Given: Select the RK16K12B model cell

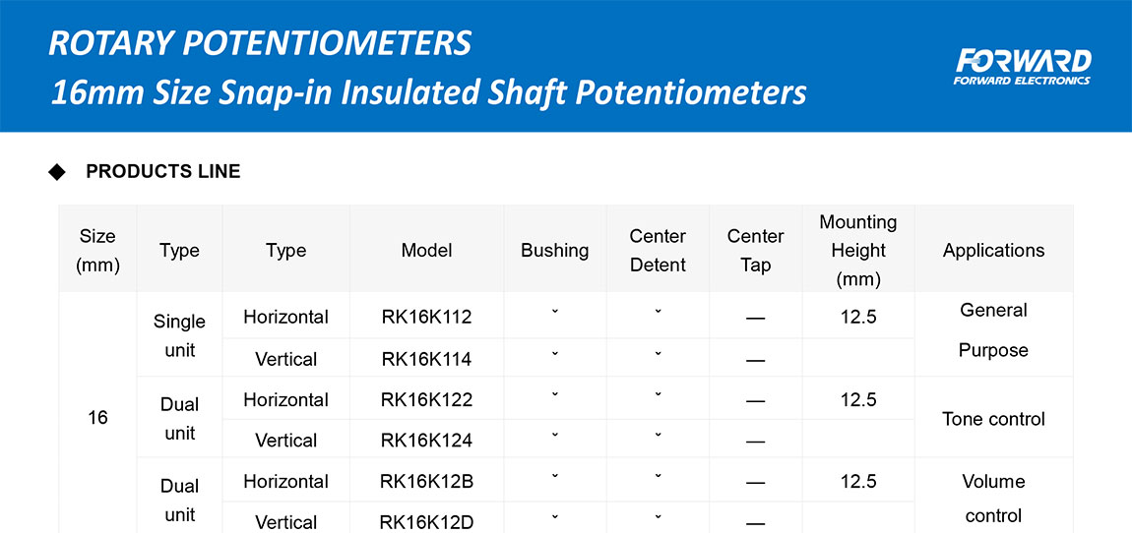Looking at the screenshot, I should click(x=426, y=481).
